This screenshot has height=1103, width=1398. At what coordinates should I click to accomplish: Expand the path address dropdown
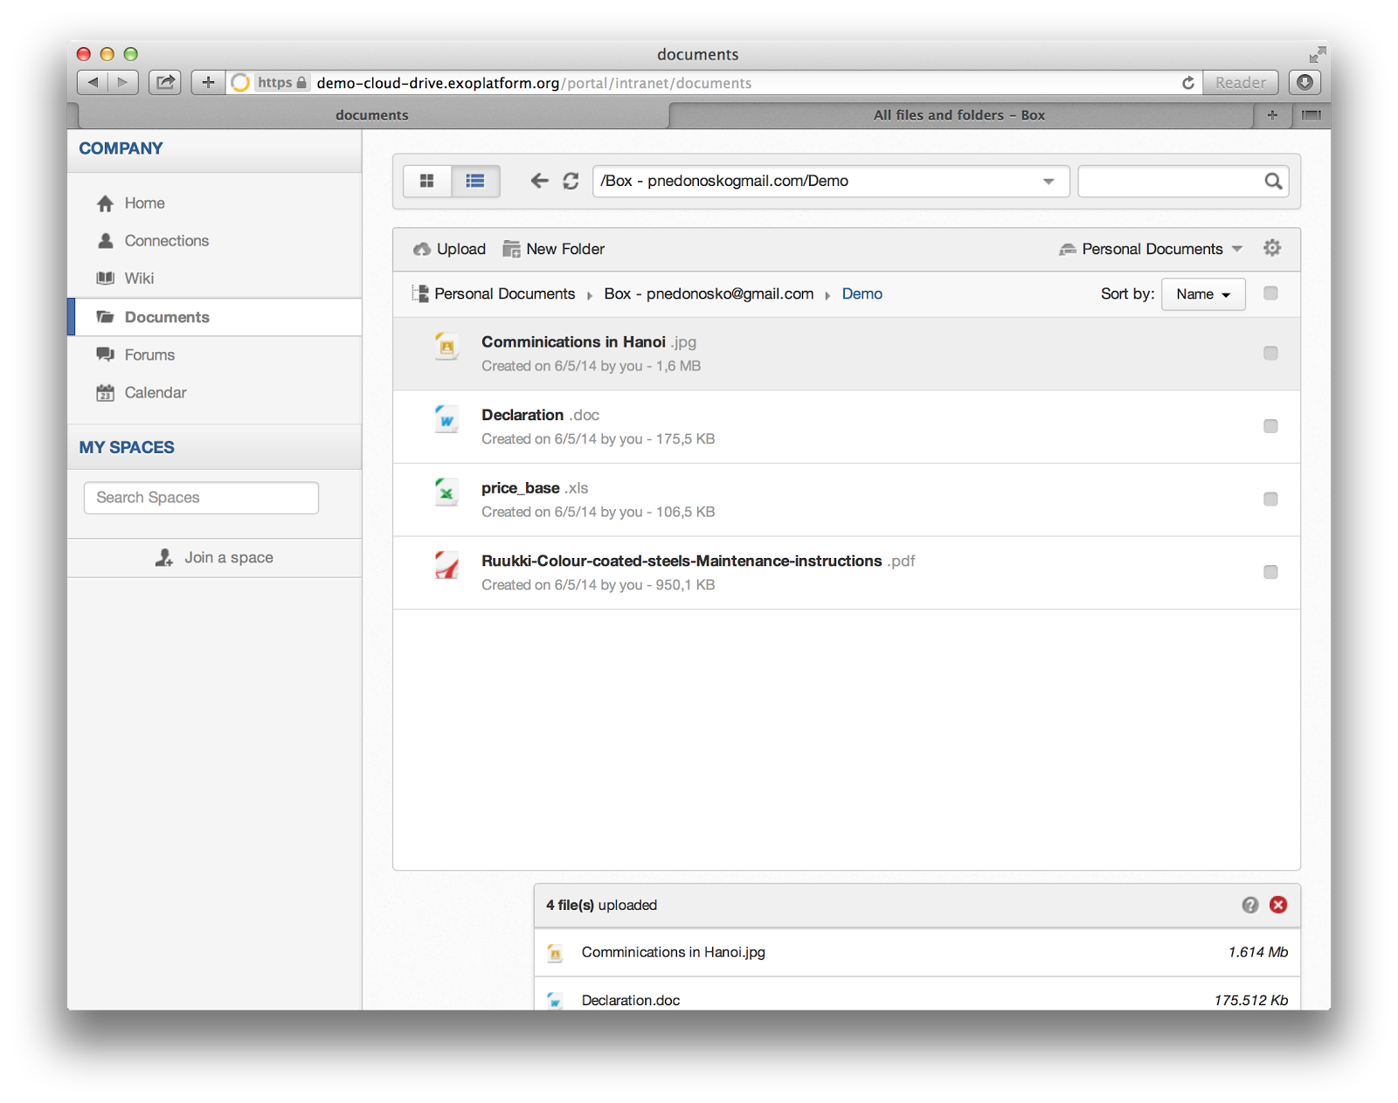click(x=1048, y=181)
